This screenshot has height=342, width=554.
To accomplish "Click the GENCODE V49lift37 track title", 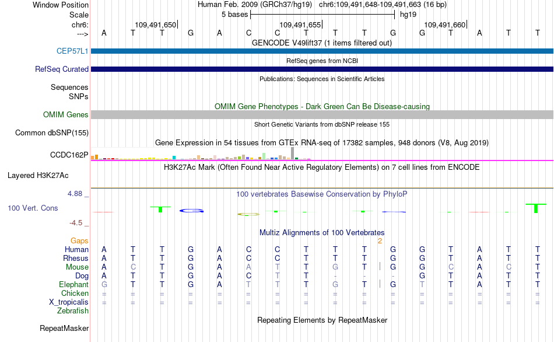I will [321, 43].
